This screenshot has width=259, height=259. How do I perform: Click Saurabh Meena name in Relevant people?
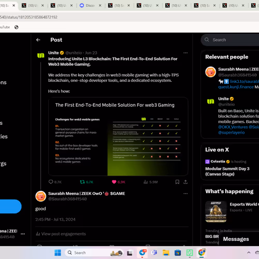[238, 69]
